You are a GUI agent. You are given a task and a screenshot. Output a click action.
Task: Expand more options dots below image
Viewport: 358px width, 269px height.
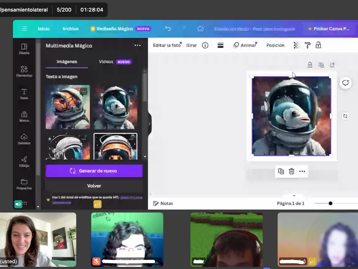[302, 171]
